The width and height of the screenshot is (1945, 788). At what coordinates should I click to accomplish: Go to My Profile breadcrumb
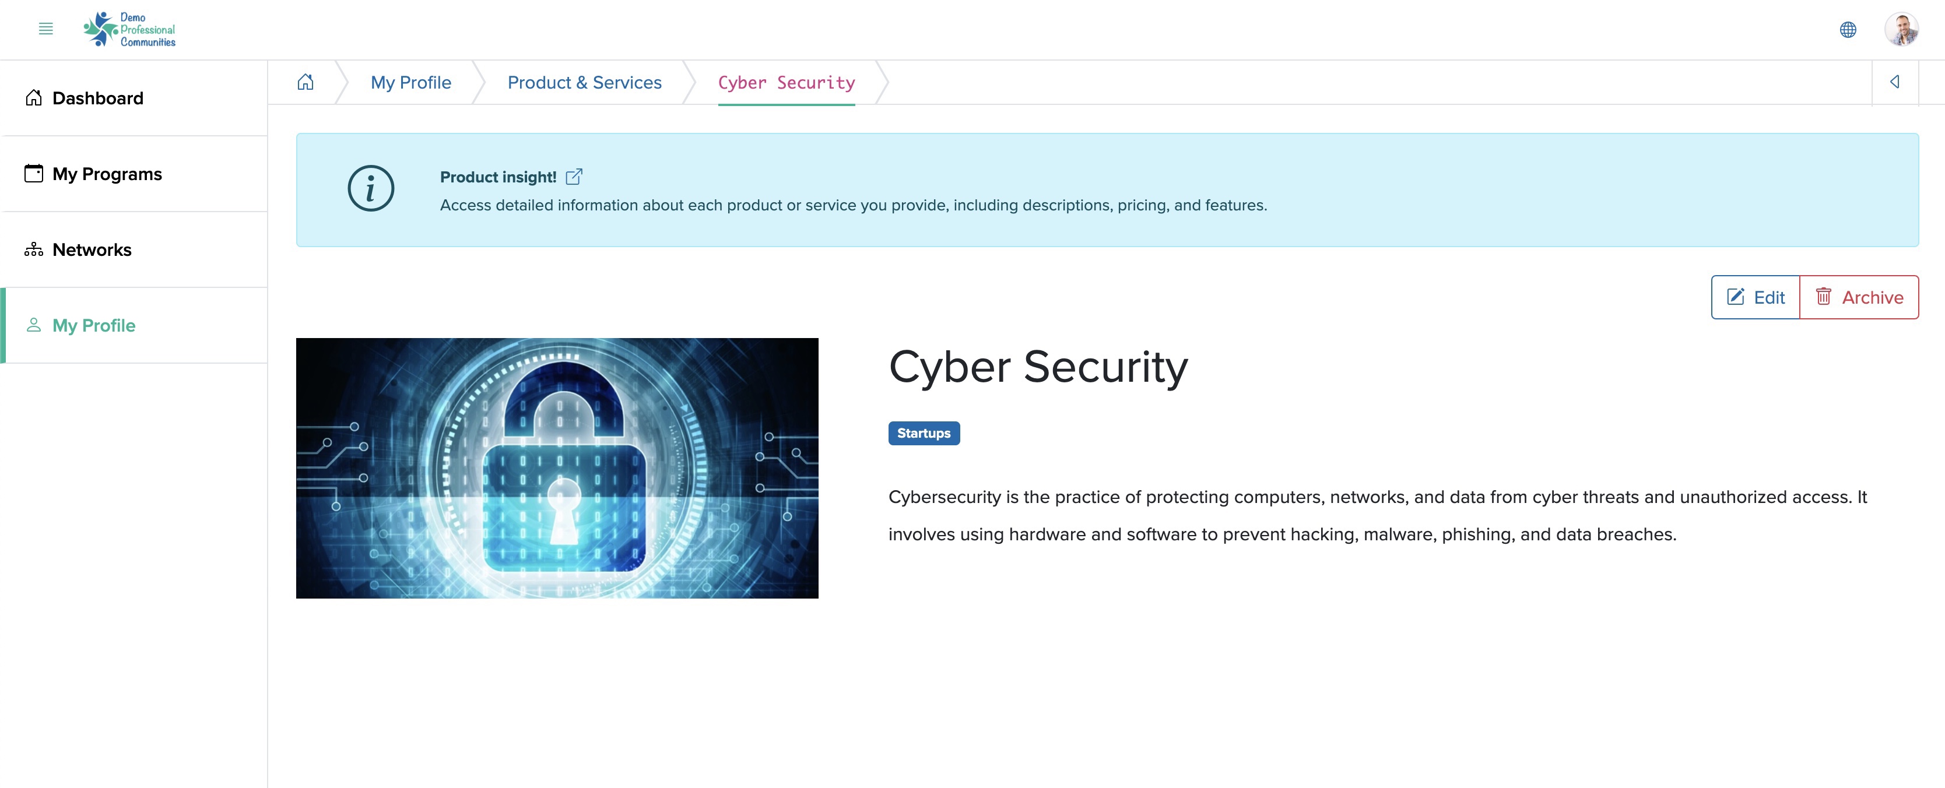click(410, 82)
